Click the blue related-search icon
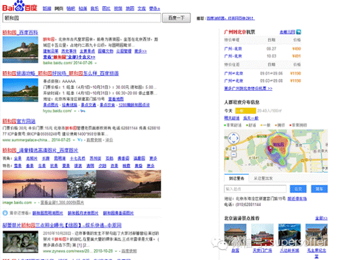Image resolution: width=338 pixels, height=260 pixels. tap(5, 213)
